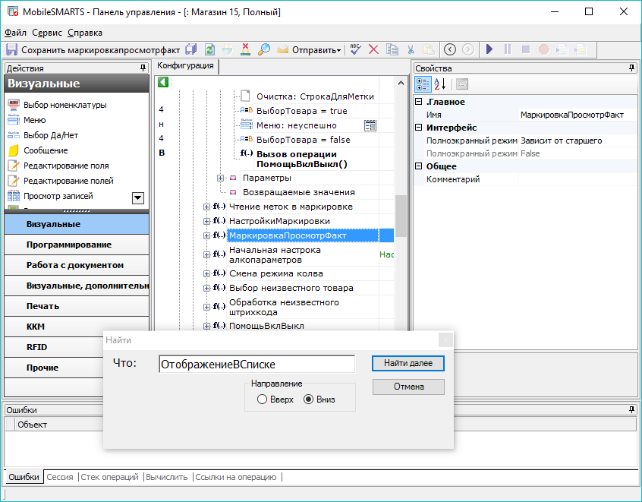This screenshot has width=642, height=502.
Task: Collapse the .Главное property group
Action: [418, 102]
